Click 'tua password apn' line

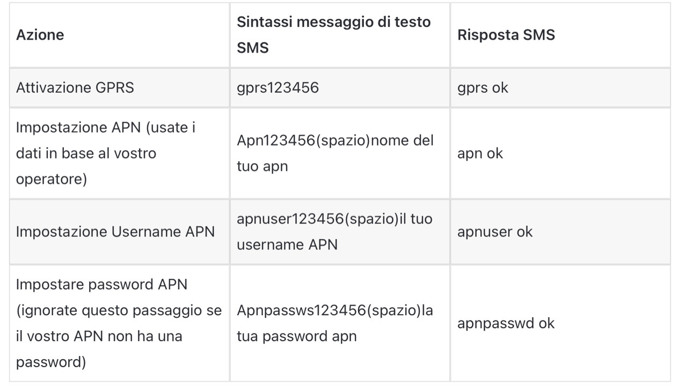(297, 337)
